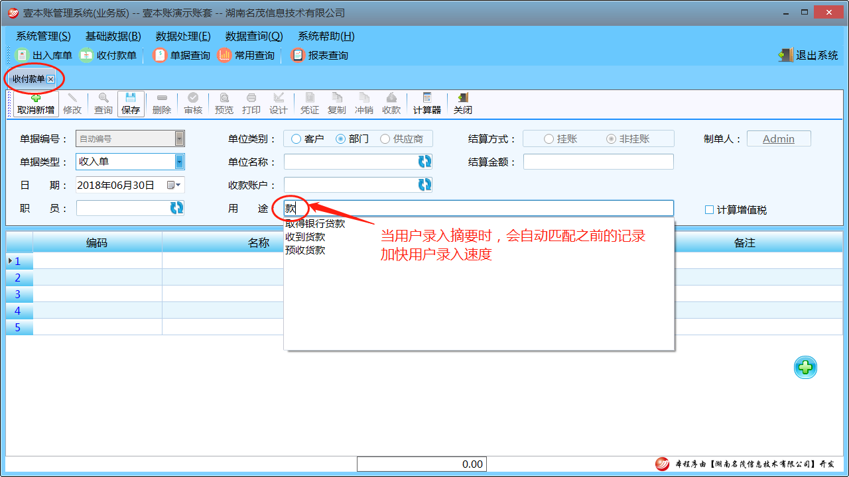Image resolution: width=849 pixels, height=477 pixels.
Task: Open 常用查询 from the main toolbar
Action: 246,56
